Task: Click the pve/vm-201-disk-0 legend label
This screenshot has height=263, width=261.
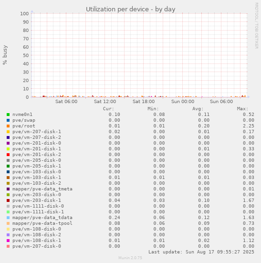Action: click(37, 143)
